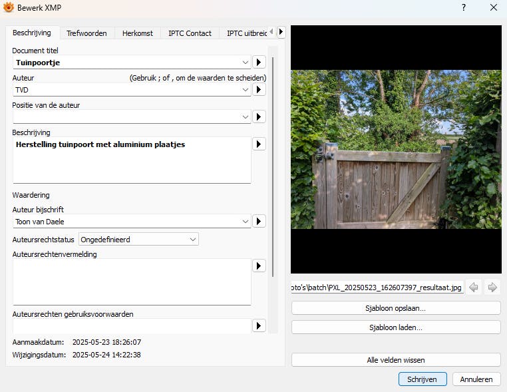Viewport: 507px width, 392px height.
Task: Click the Beschrijving text area with Herstelling tuinpoort
Action: 132,160
